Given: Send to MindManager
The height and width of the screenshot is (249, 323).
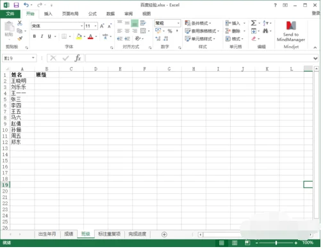Looking at the screenshot, I should coord(291,31).
